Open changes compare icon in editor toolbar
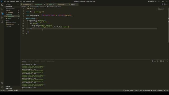Viewport: 169px width, 95px height. point(162,4)
